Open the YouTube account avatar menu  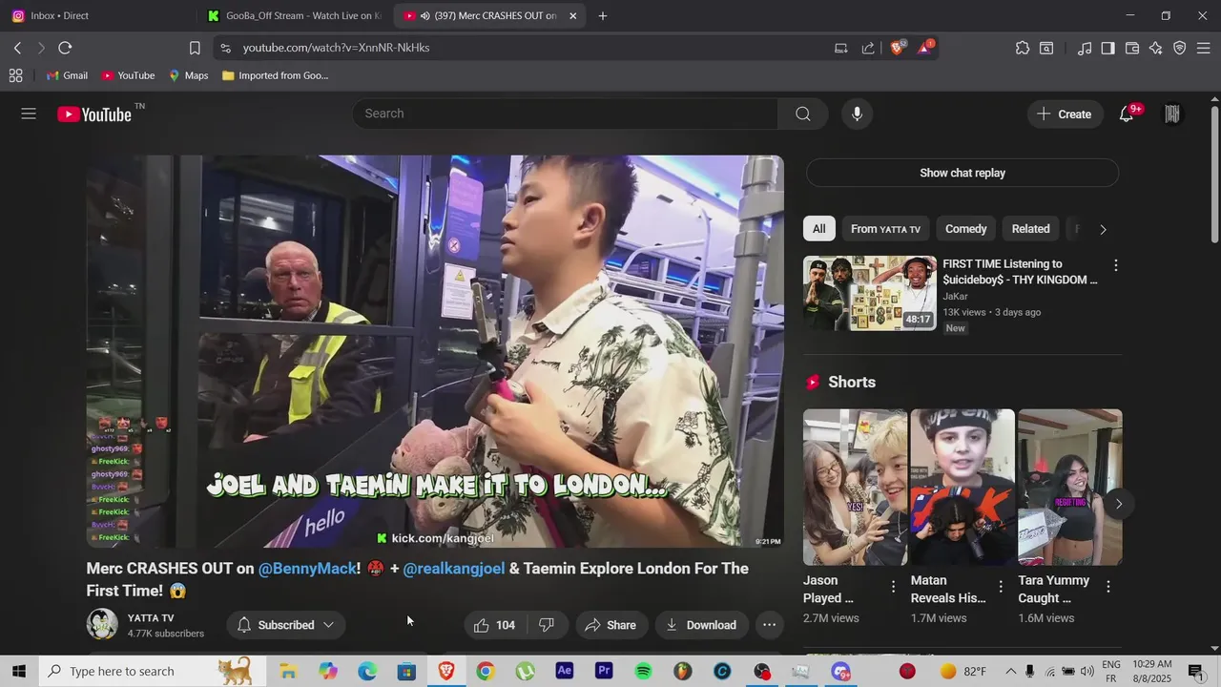click(x=1172, y=114)
